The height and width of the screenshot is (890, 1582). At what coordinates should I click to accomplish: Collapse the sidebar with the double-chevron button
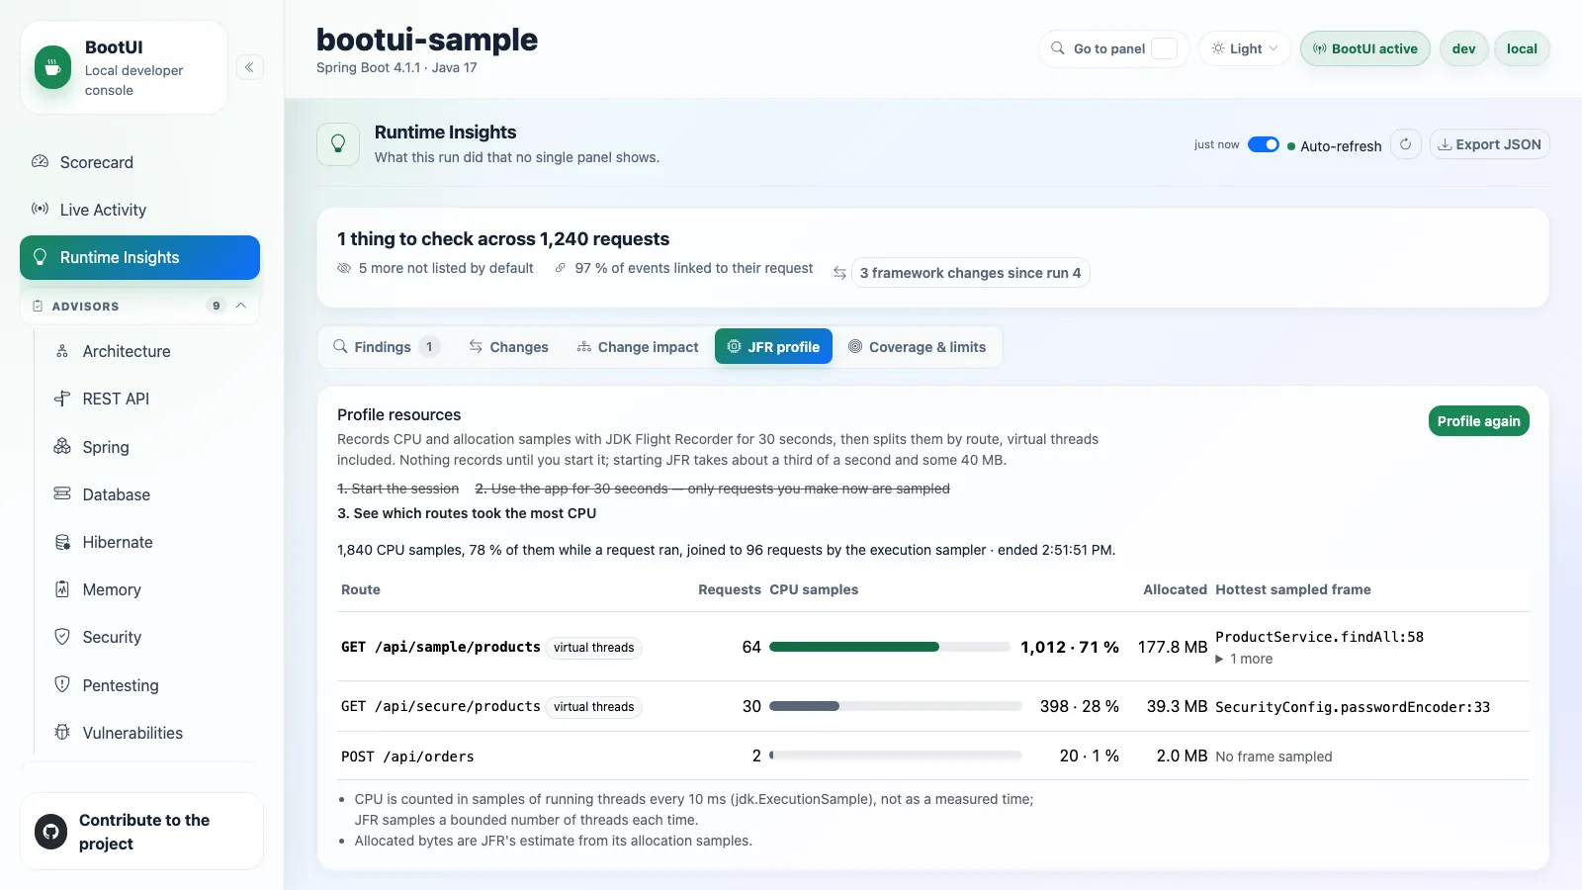pos(249,67)
